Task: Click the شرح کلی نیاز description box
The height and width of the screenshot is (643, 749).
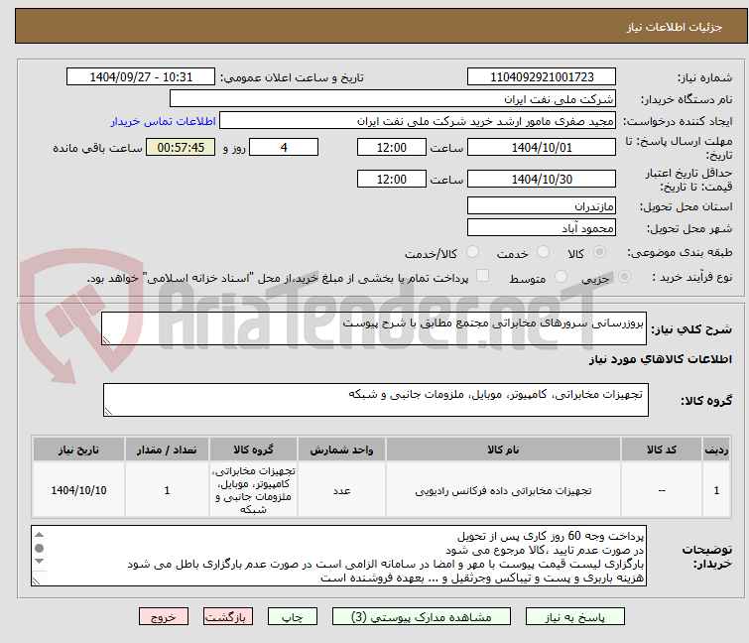Action: pos(374,328)
